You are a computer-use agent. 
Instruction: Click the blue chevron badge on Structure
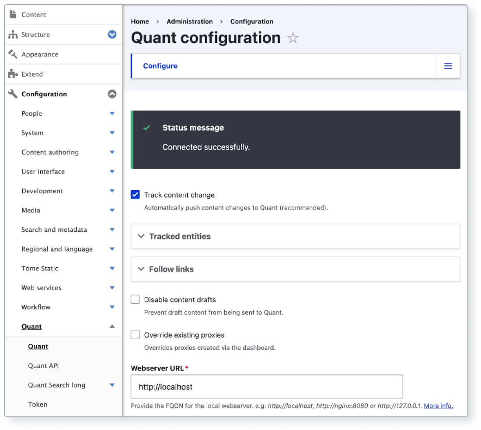pyautogui.click(x=113, y=34)
